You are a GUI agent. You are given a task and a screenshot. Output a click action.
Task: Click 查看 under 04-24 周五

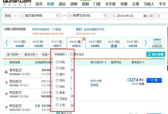pyautogui.click(x=114, y=46)
